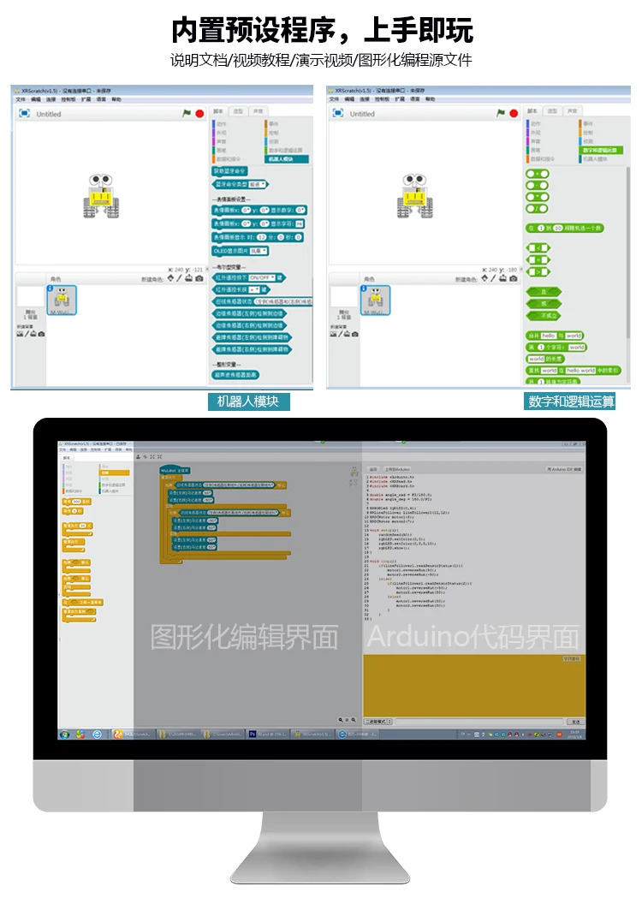Open 编辑 menu in left XRScratch window
This screenshot has width=642, height=910.
35,100
